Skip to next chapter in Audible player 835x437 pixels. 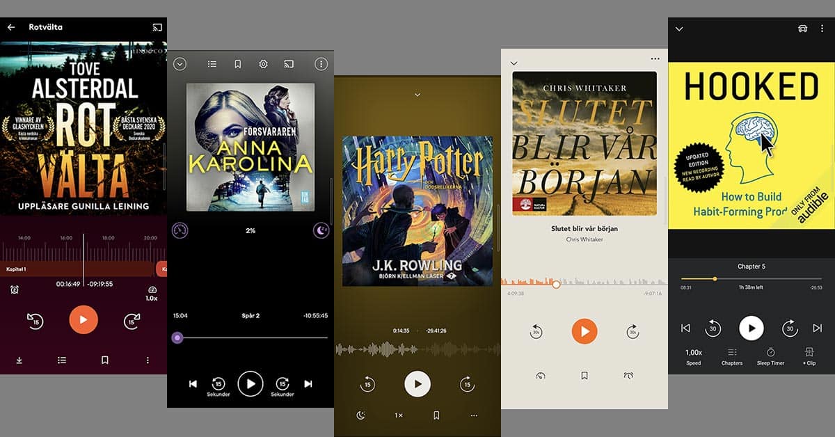(817, 328)
